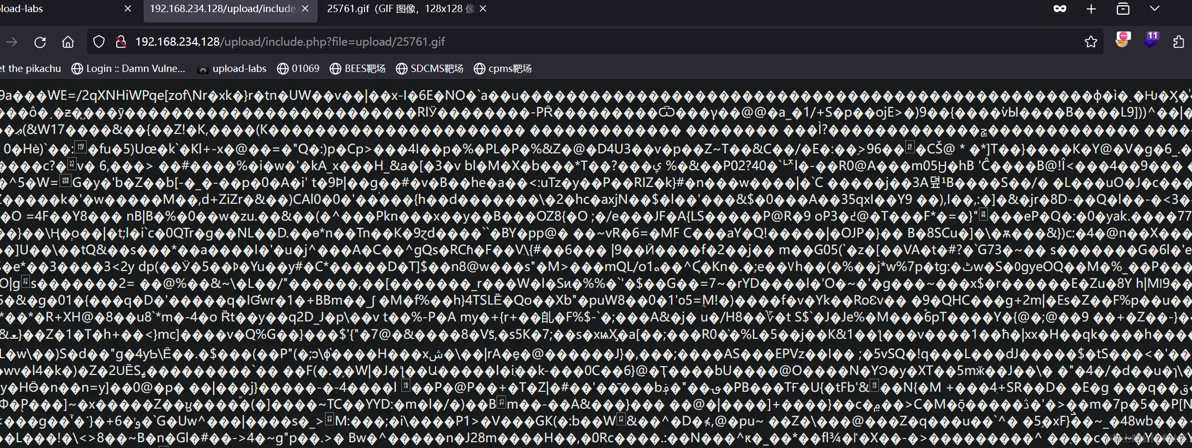The width and height of the screenshot is (1192, 448).
Task: Switch to the 25761.gif image tab
Action: pos(401,9)
